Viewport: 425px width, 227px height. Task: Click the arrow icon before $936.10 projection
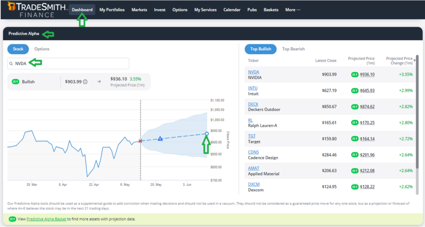(x=99, y=81)
